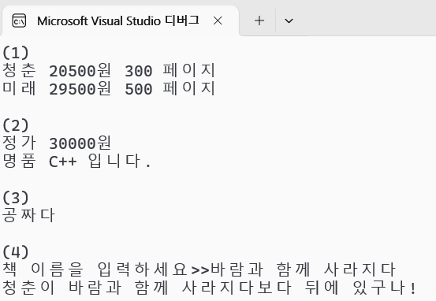Image resolution: width=436 pixels, height=301 pixels.
Task: Click the 미래 book name
Action: (19, 88)
